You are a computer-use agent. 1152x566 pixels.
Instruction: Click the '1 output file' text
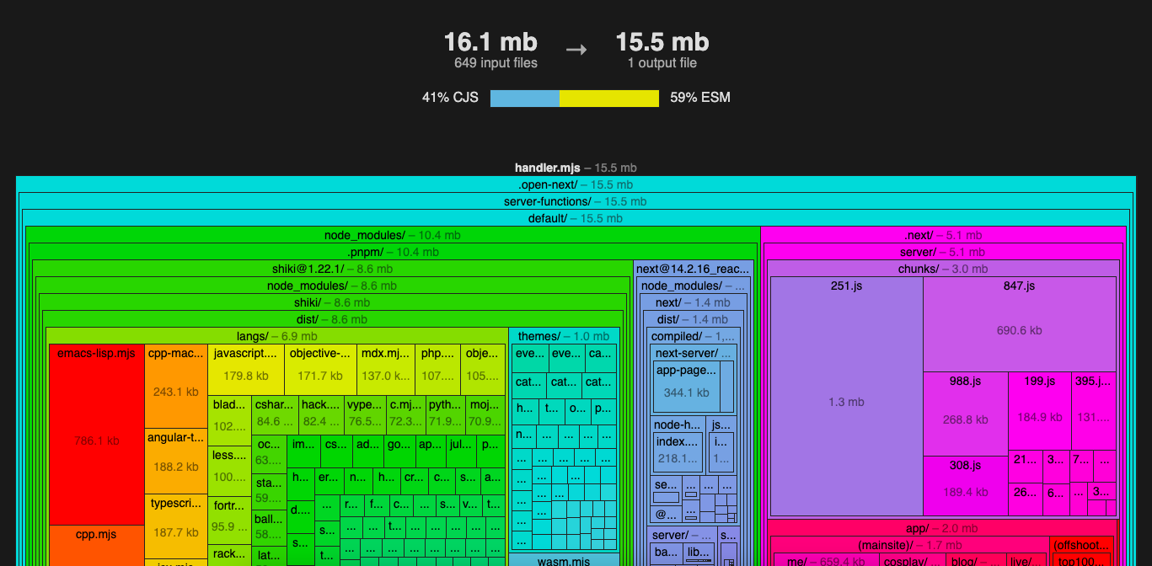tap(662, 63)
